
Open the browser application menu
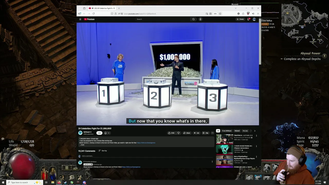(x=258, y=14)
